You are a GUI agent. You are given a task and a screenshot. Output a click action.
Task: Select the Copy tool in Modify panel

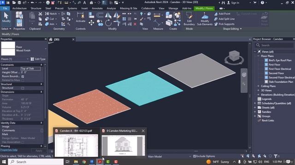[100, 23]
